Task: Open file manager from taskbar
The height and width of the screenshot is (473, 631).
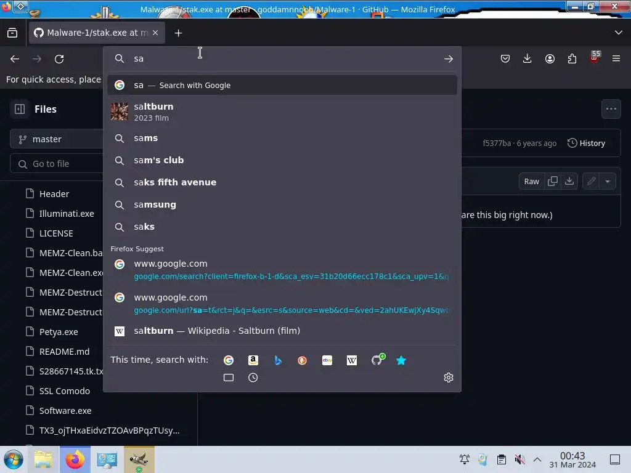Action: (43, 459)
